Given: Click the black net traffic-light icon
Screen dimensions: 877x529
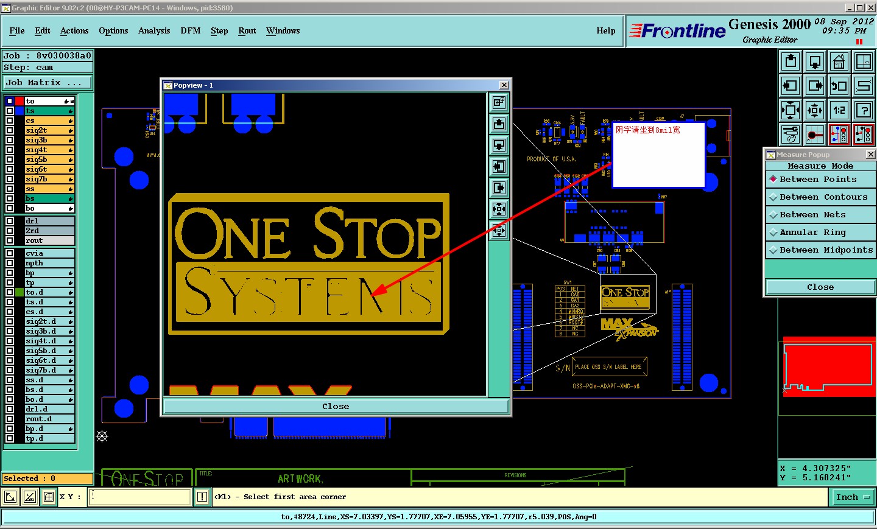Looking at the screenshot, I should click(864, 135).
